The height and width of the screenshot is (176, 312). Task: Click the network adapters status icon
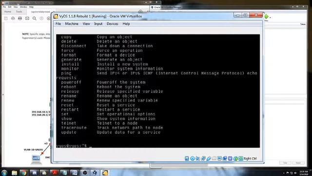(x=203, y=158)
